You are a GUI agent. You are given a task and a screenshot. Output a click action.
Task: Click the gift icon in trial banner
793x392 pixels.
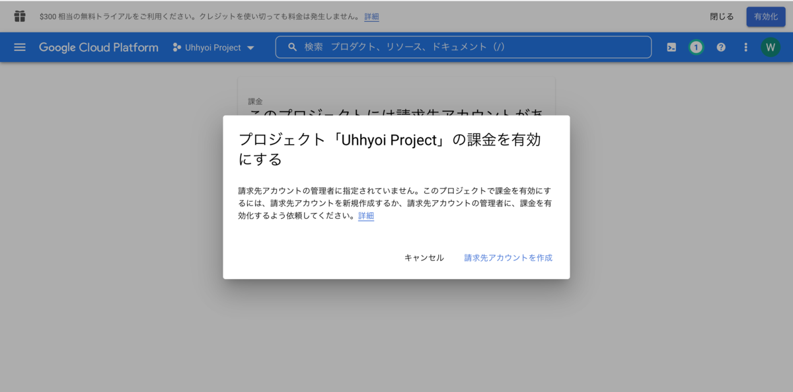[20, 17]
